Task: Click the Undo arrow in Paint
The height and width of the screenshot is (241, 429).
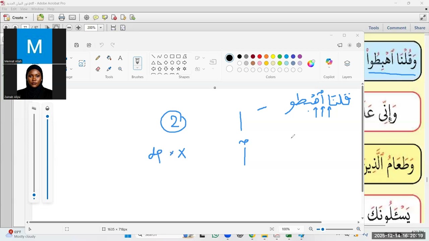Action: (102, 45)
